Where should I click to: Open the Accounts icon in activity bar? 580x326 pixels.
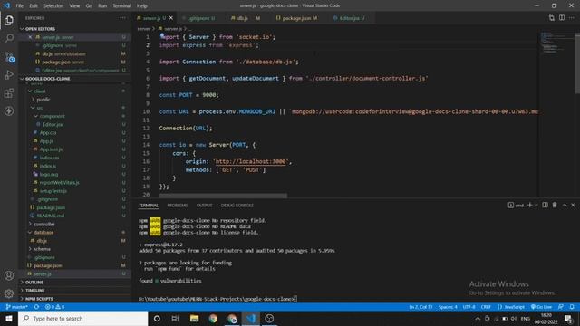[9, 275]
